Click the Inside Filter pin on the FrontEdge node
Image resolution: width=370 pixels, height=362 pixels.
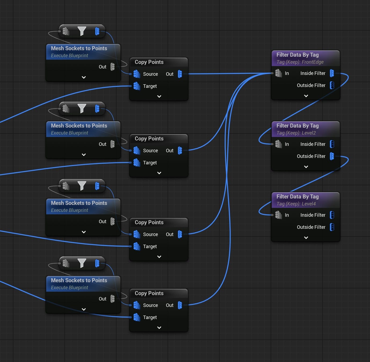(332, 73)
